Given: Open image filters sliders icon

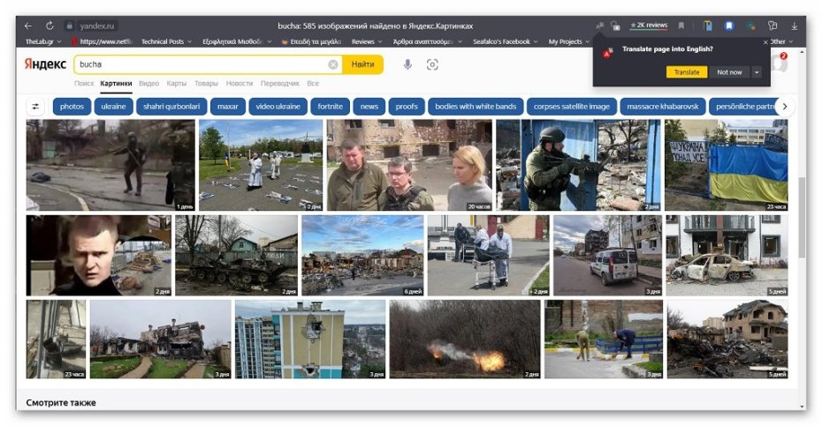Looking at the screenshot, I should tap(35, 106).
